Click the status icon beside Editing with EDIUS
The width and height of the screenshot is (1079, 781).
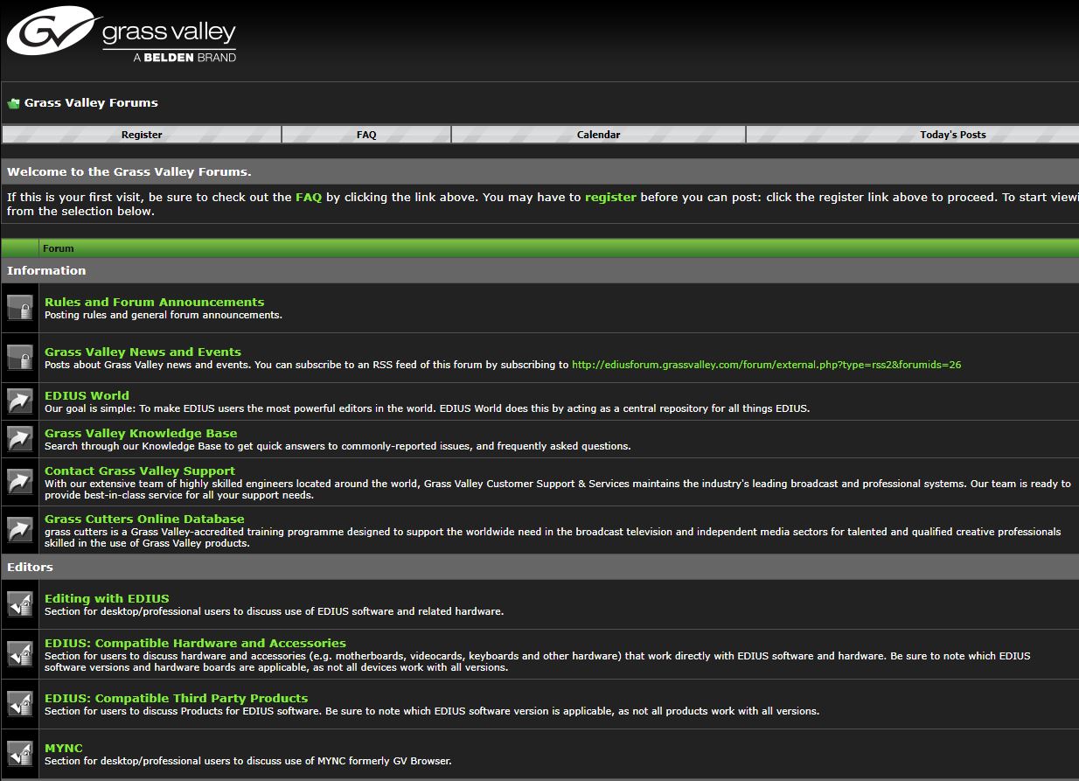(x=20, y=603)
